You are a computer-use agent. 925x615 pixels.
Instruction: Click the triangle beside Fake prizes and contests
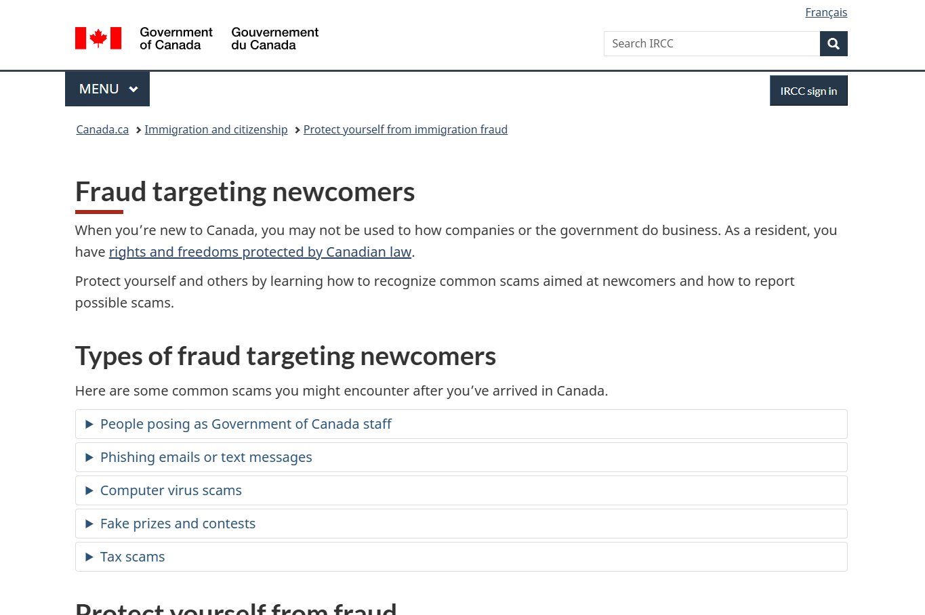coord(89,524)
